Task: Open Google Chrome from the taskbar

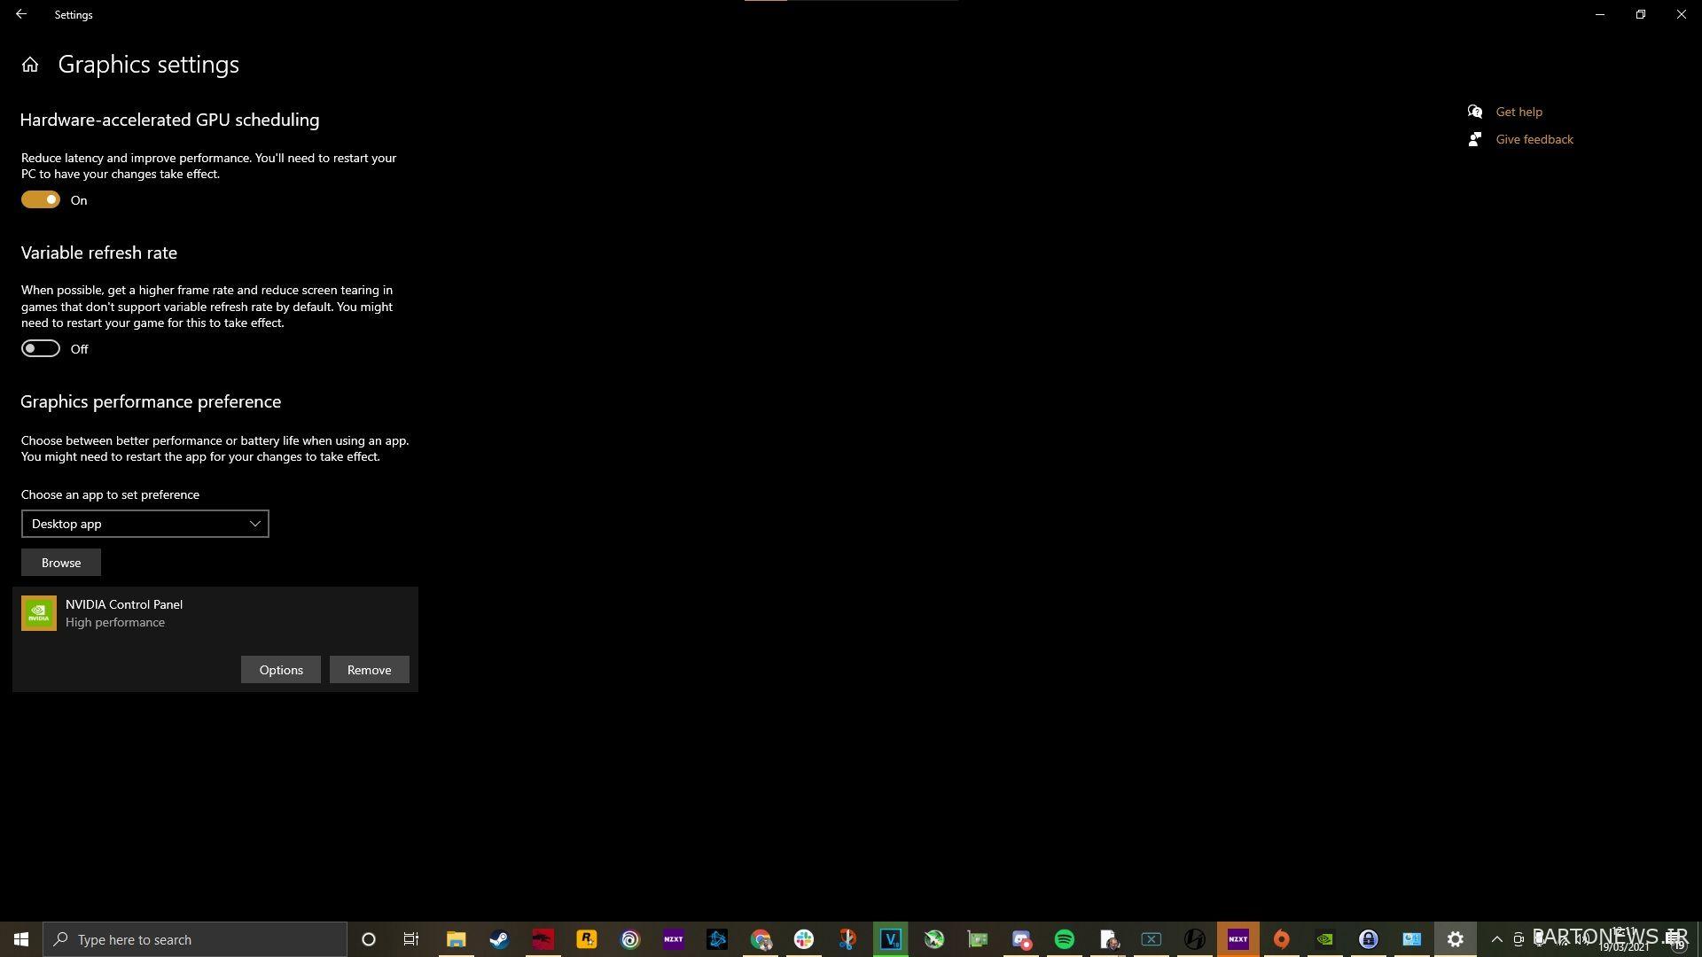Action: click(761, 939)
